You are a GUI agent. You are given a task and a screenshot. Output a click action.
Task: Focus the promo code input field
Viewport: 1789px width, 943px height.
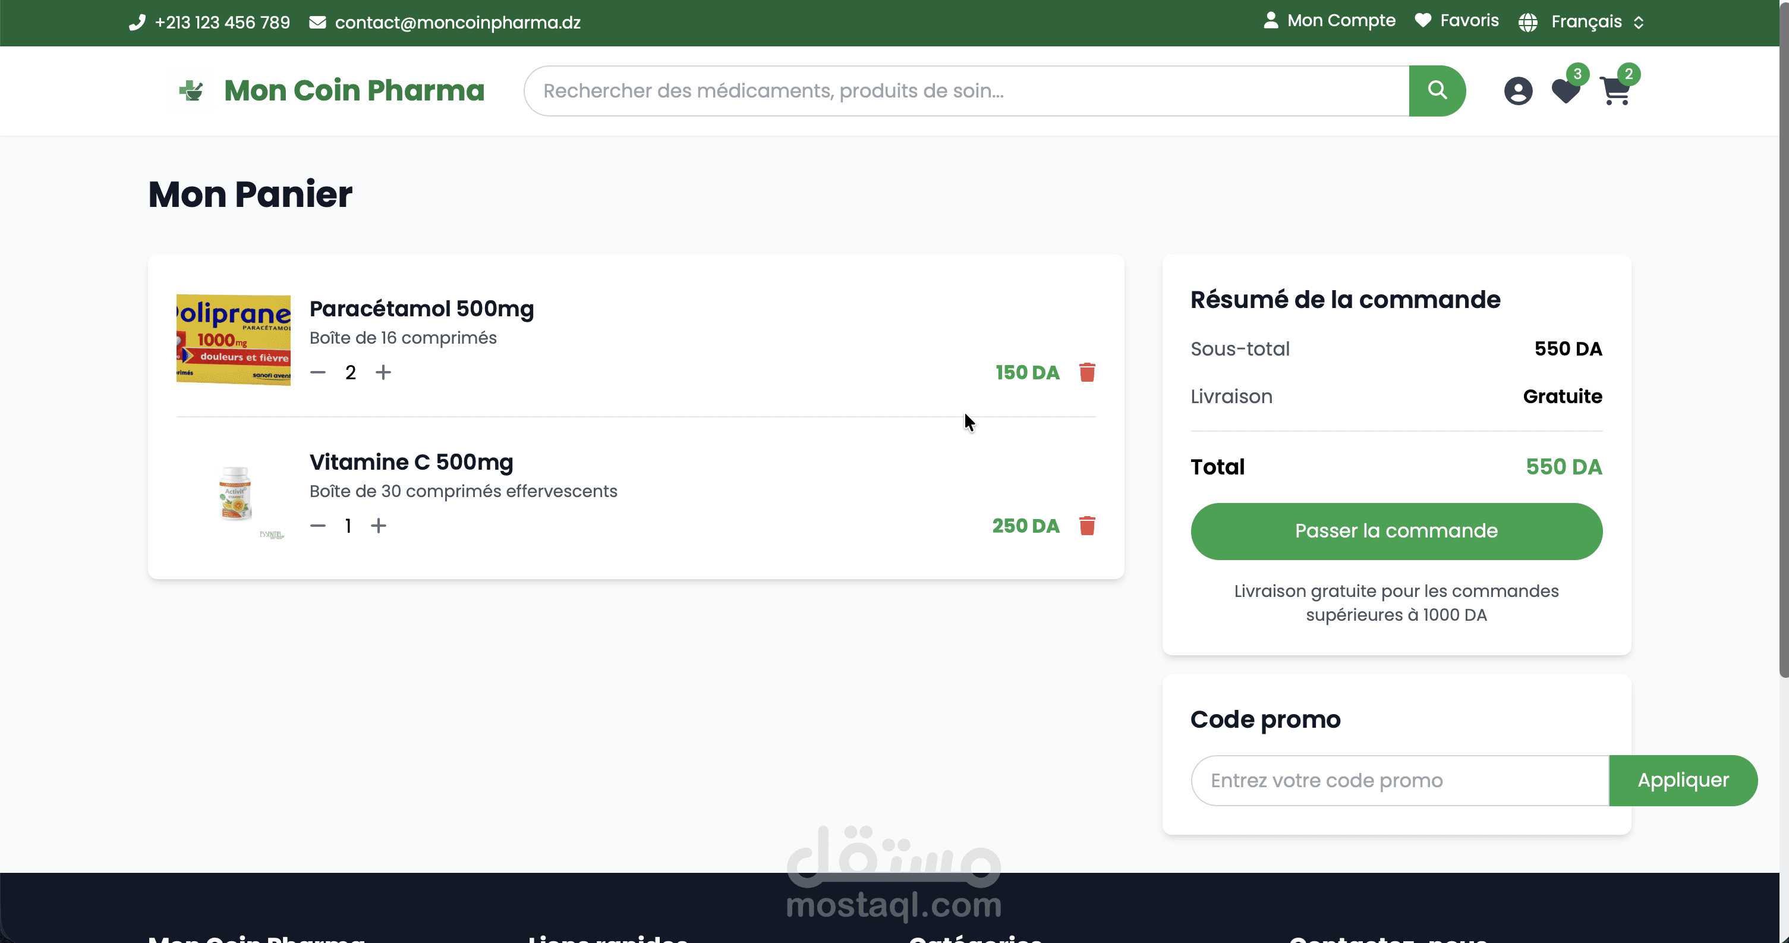click(1399, 781)
